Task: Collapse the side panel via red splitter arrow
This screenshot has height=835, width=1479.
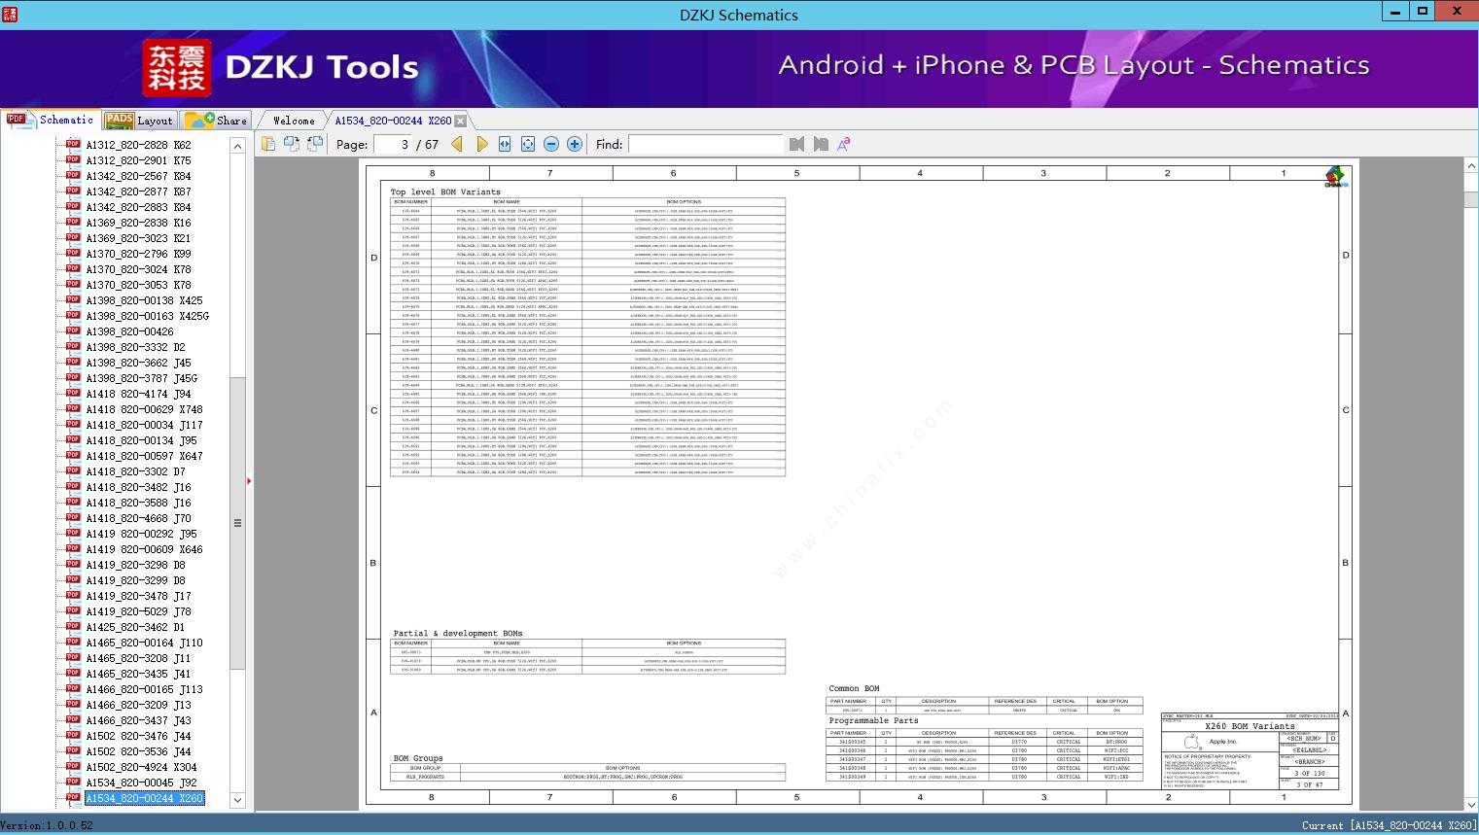Action: point(249,480)
